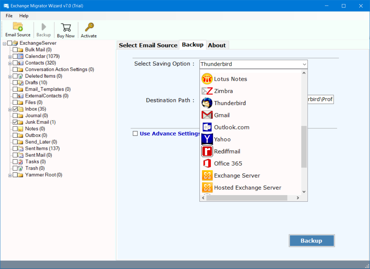The image size is (370, 269).
Task: Select the Email_Templates (0) folder
Action: tap(48, 89)
